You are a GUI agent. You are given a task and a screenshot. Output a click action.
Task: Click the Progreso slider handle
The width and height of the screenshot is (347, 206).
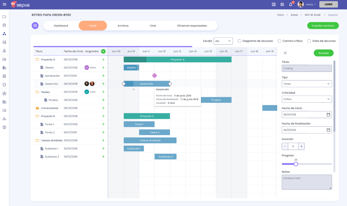coord(296,164)
